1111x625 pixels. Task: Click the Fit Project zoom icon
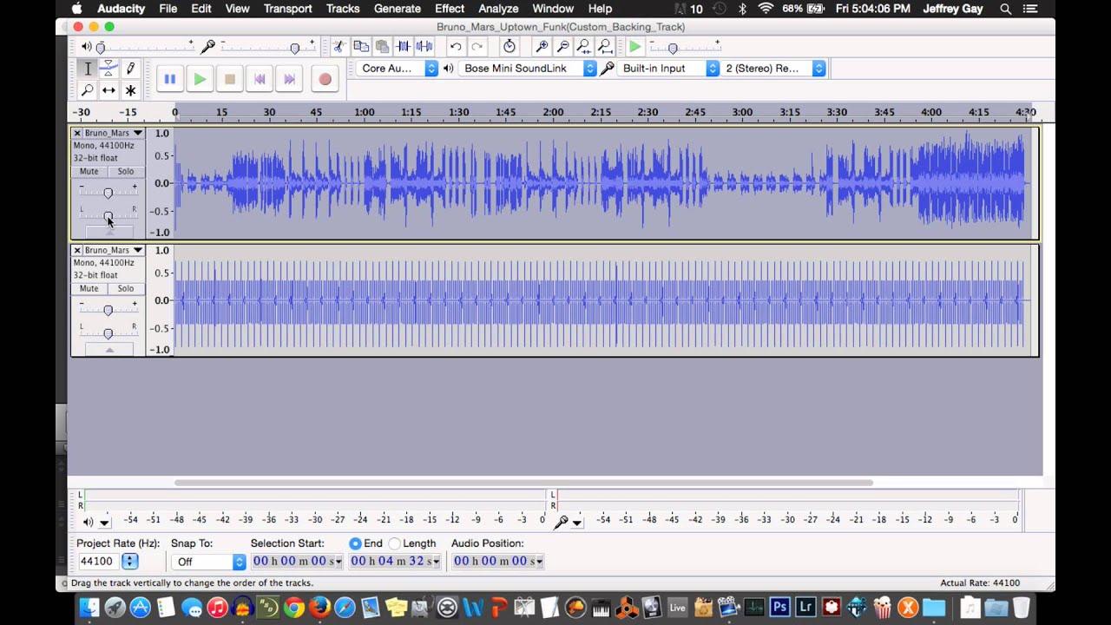(x=606, y=47)
